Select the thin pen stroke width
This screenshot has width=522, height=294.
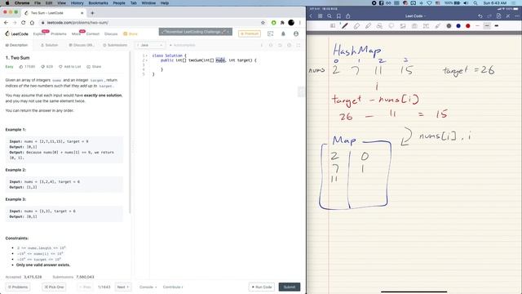coord(477,25)
